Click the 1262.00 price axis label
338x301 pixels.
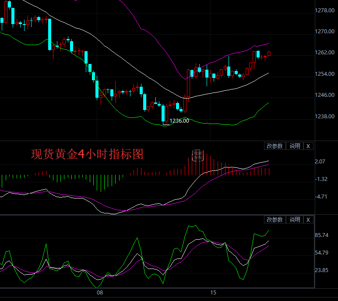click(325, 53)
